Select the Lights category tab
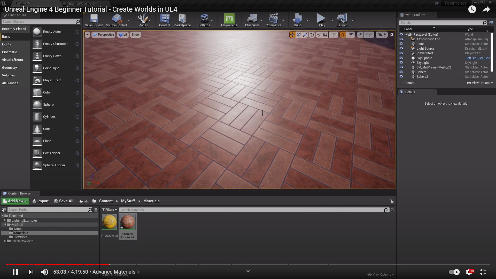Viewport: 496px width, 279px height. 7,44
